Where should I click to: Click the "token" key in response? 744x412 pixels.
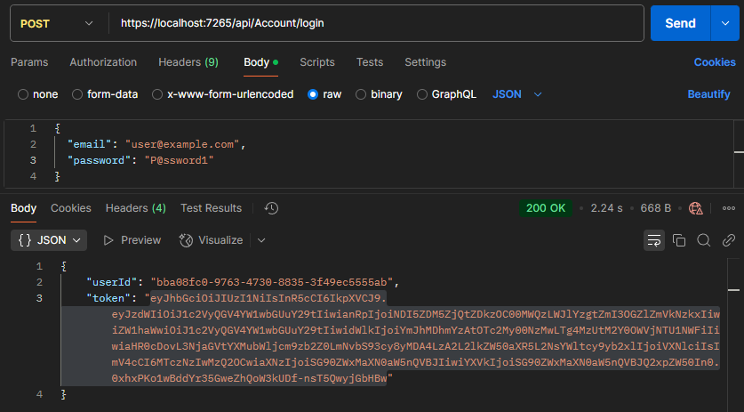click(x=108, y=298)
